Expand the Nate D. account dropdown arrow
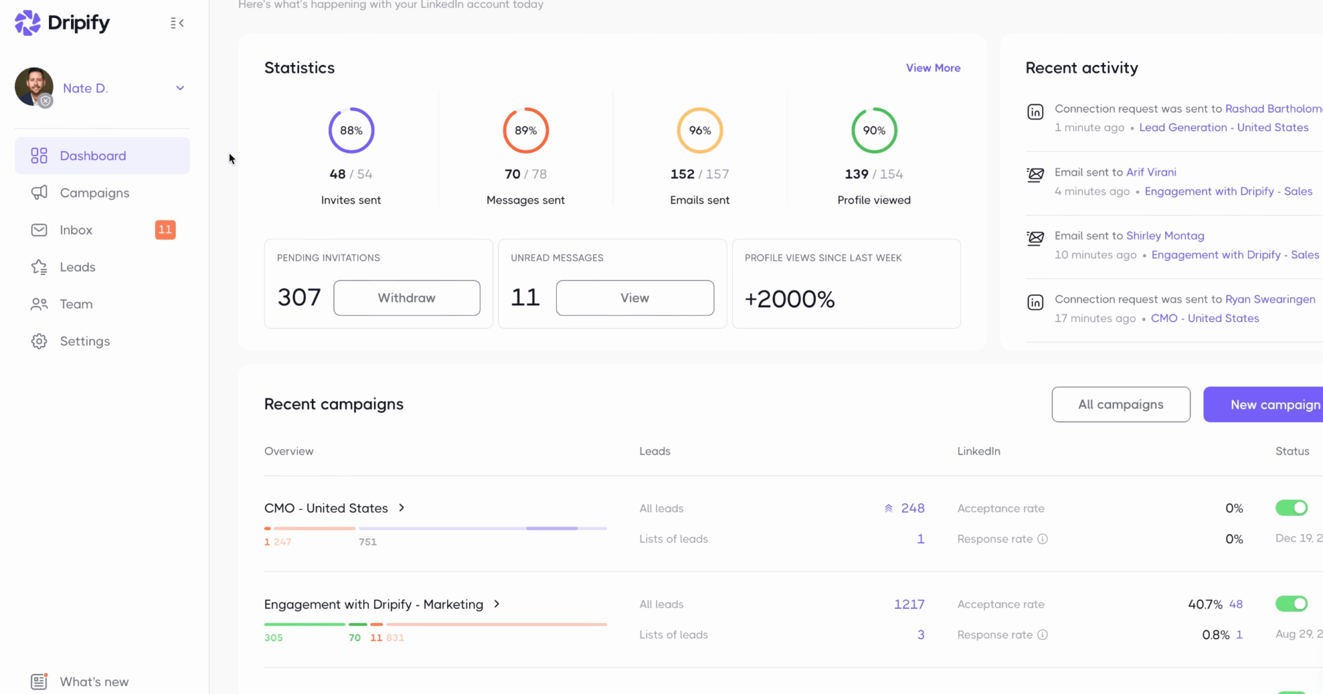The height and width of the screenshot is (694, 1323). (180, 88)
